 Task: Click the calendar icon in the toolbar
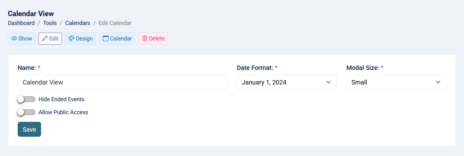point(105,39)
